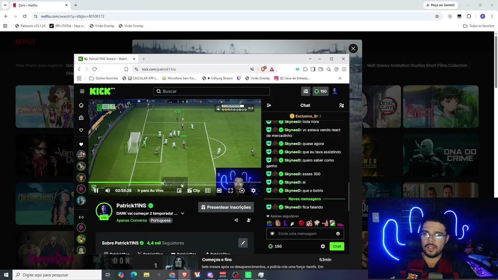Open the Apenas Conversa category
Viewport: 498px width, 280px height.
pos(132,220)
